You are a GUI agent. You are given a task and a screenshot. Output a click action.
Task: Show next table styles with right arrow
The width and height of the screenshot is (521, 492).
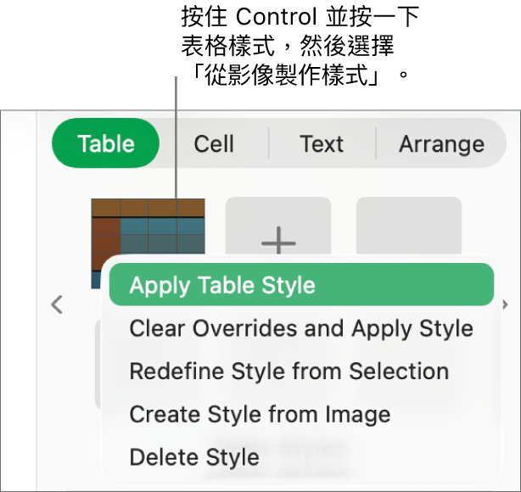pyautogui.click(x=506, y=305)
